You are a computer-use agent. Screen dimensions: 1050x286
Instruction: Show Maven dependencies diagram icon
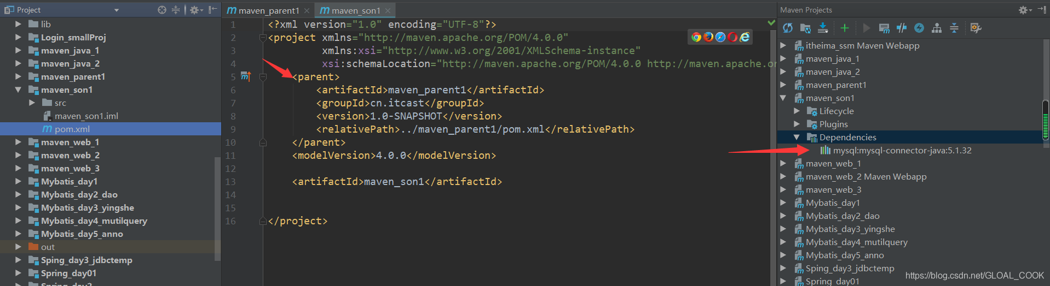[937, 28]
